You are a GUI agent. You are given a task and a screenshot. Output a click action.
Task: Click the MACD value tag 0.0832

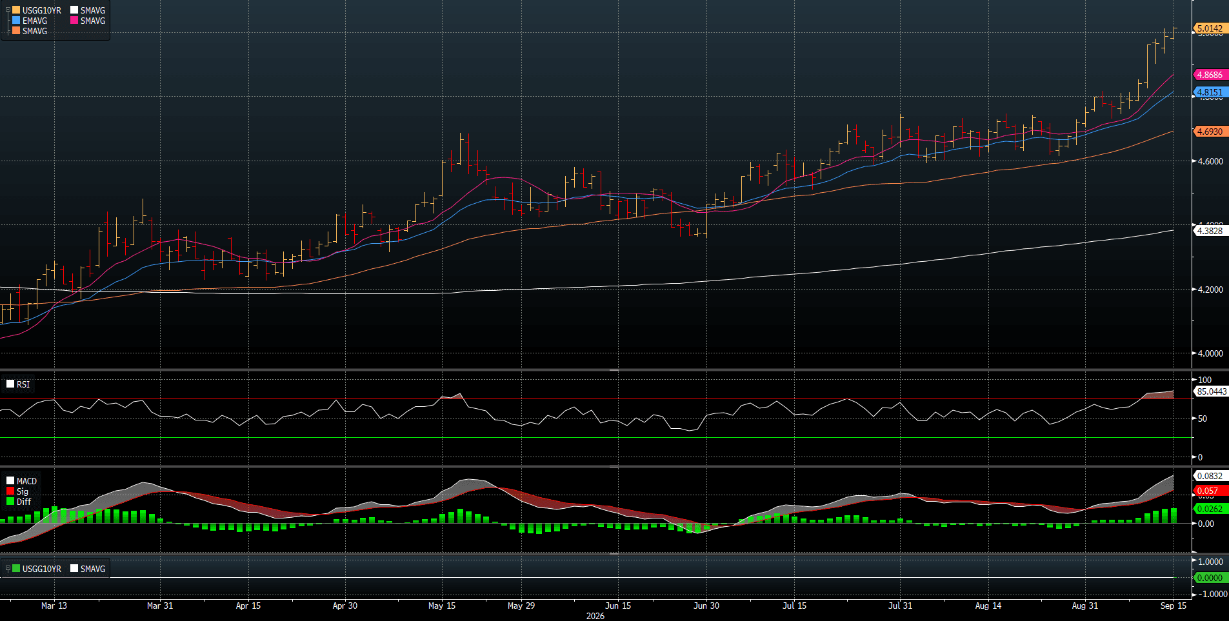pos(1210,476)
